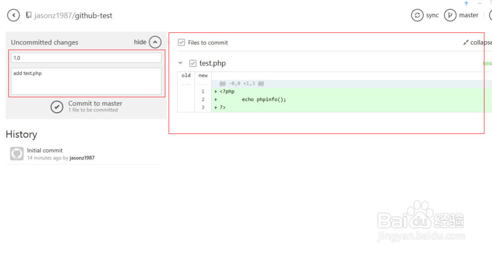Select the Initial commit history entry
This screenshot has height=253, width=492.
[84, 154]
